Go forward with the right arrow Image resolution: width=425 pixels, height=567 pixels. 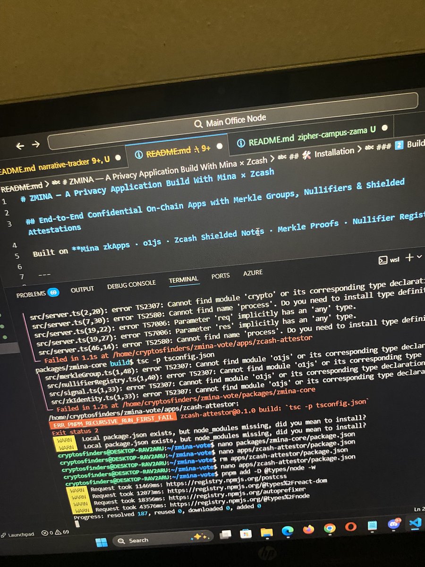click(36, 145)
